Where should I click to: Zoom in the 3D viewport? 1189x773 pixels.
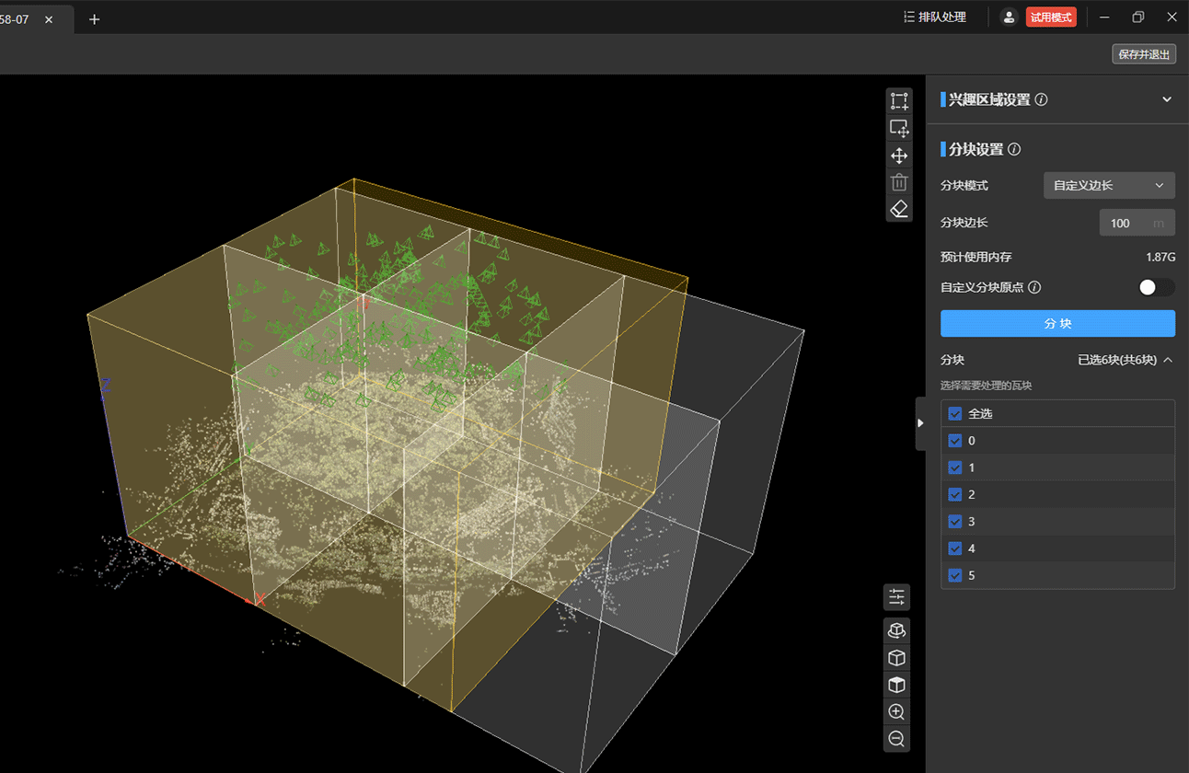pyautogui.click(x=896, y=711)
